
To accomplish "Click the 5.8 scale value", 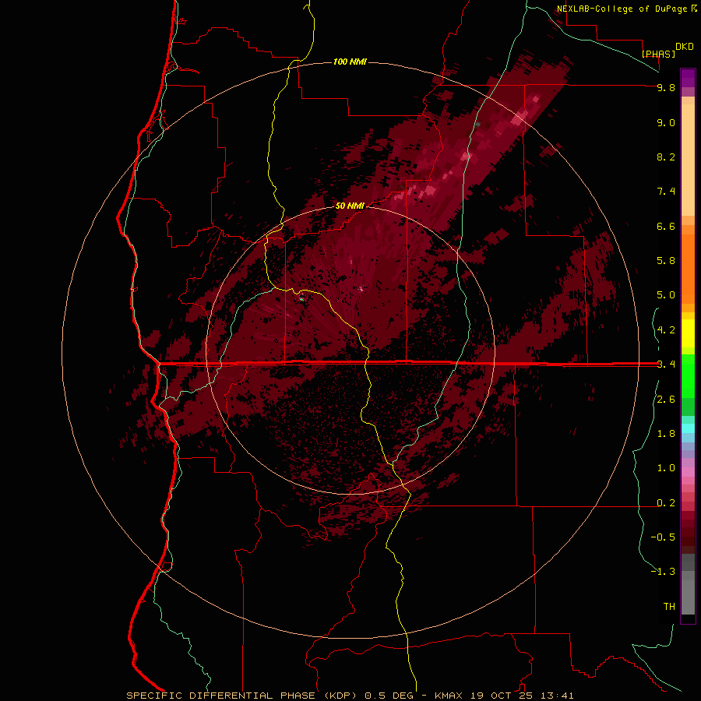I will [x=666, y=261].
